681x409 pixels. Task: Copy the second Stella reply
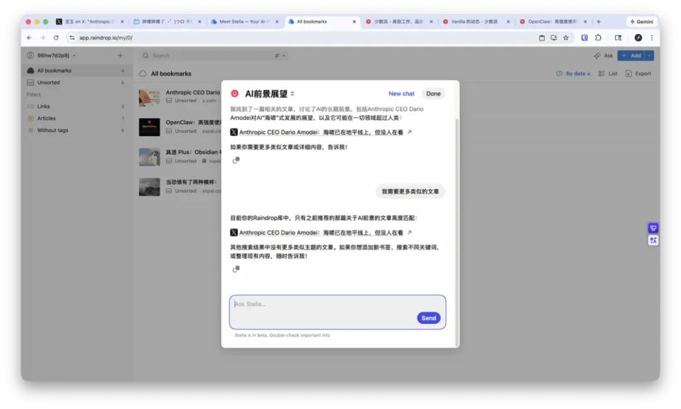pyautogui.click(x=236, y=269)
